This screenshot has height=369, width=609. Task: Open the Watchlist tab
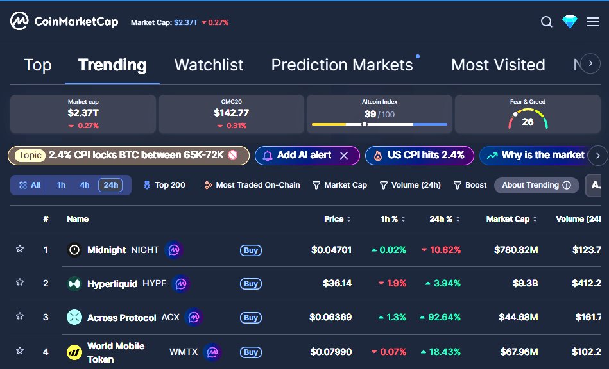209,65
